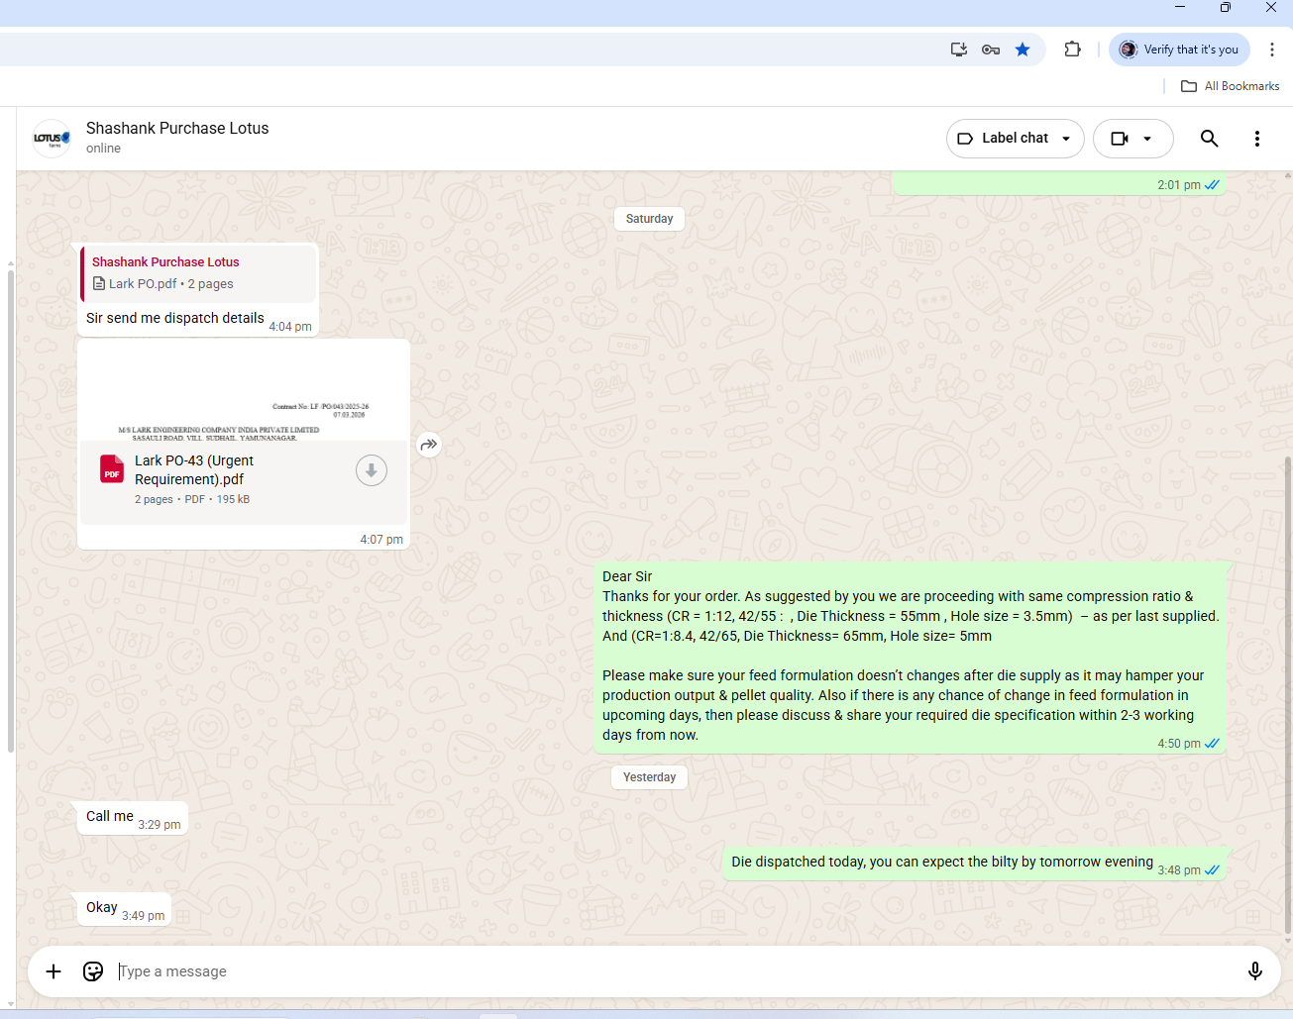Click the Type a message field
The height and width of the screenshot is (1019, 1293).
point(674,971)
